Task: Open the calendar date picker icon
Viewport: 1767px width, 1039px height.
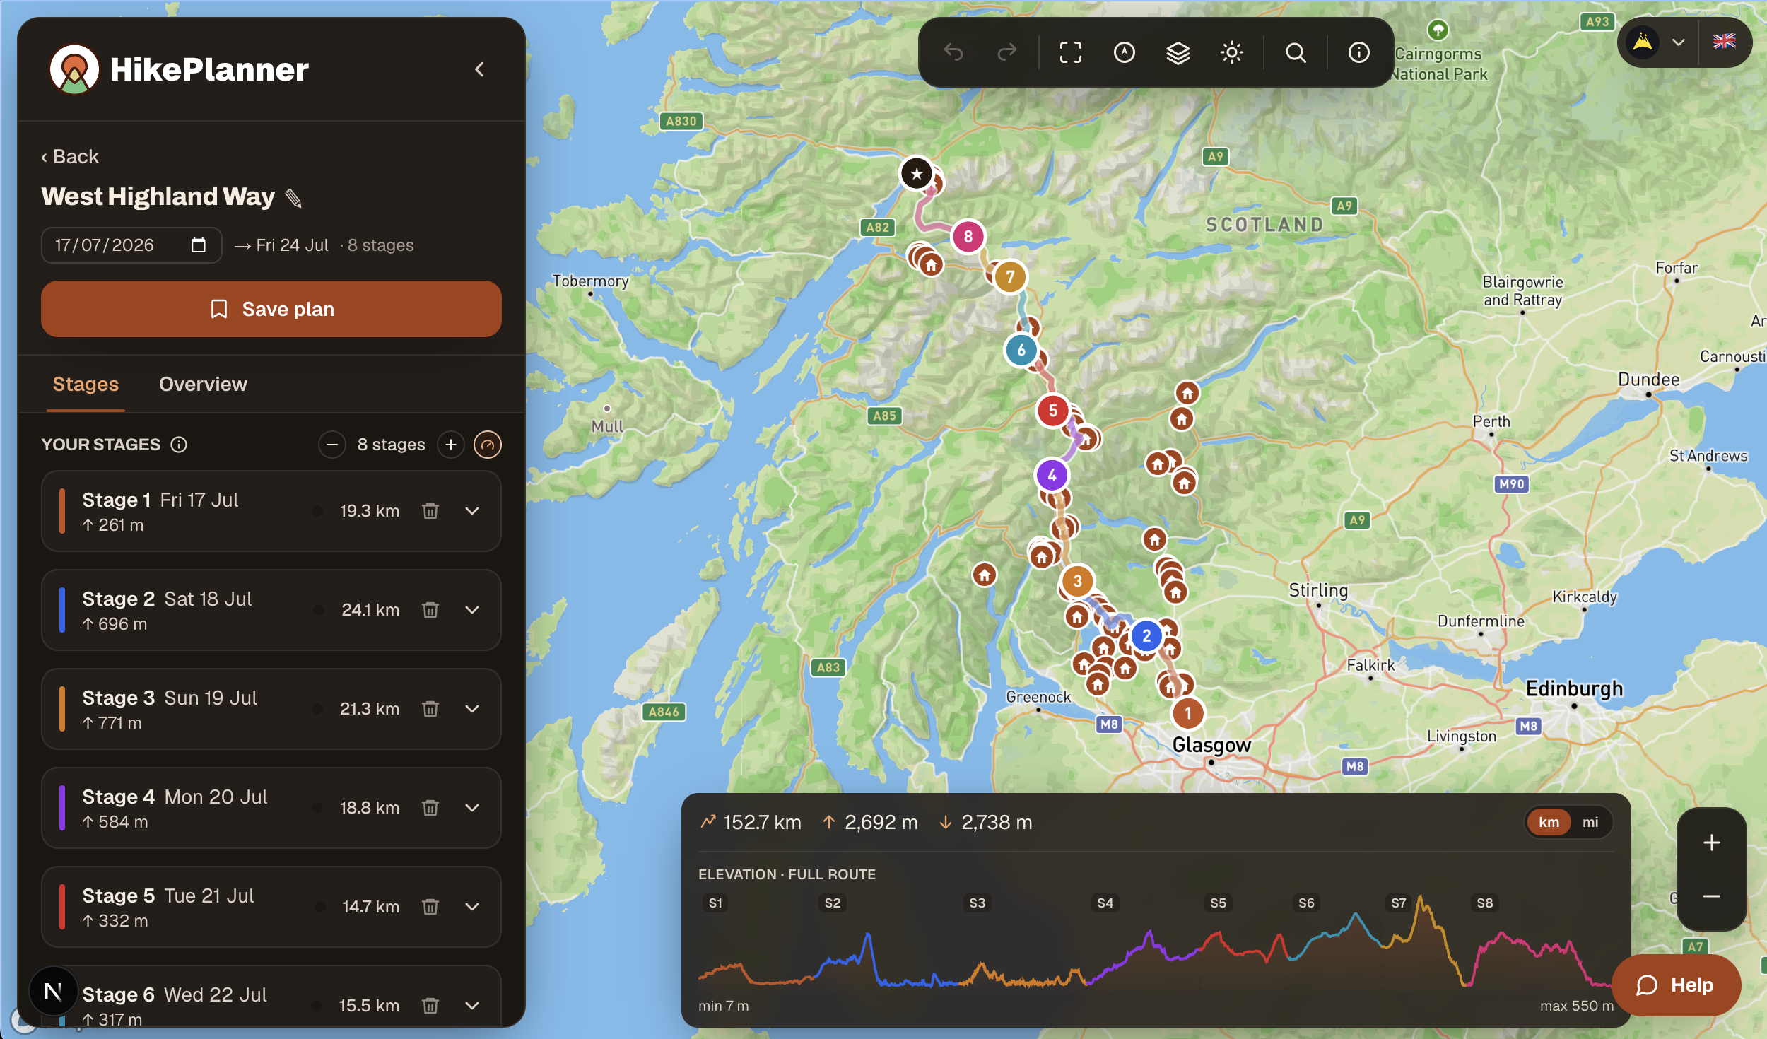Action: pyautogui.click(x=199, y=245)
